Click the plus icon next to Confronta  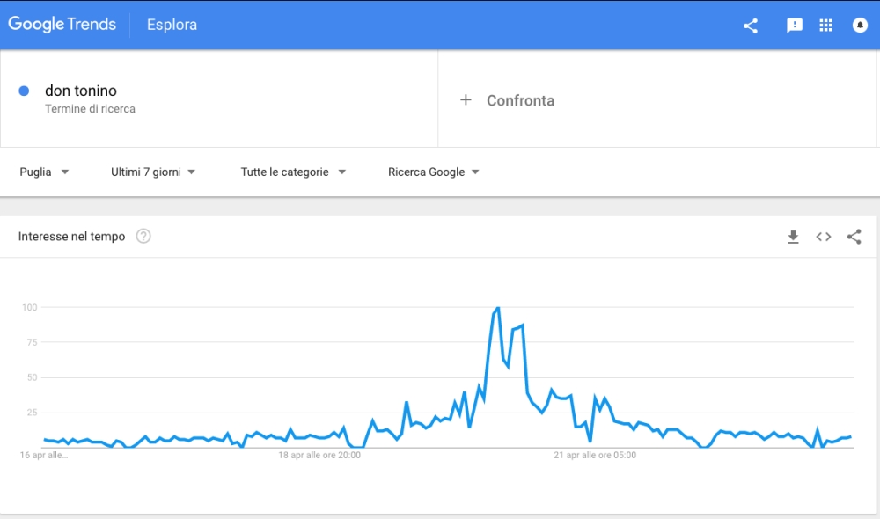click(466, 100)
